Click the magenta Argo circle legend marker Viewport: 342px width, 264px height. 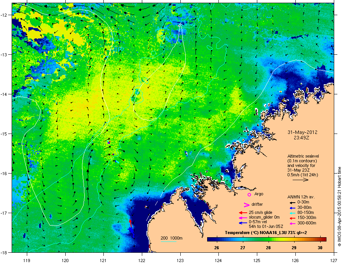(249, 195)
